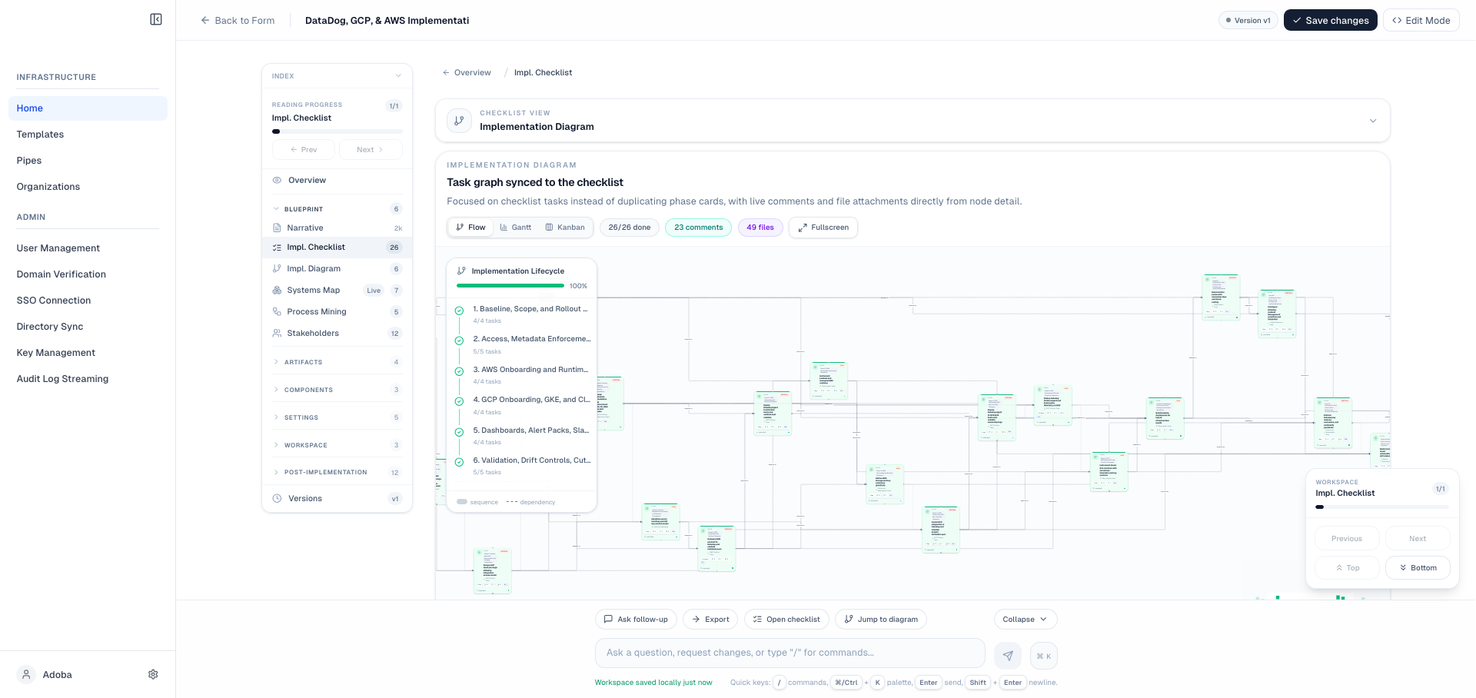Viewport: 1476px width, 698px height.
Task: Click the Systems Map icon in the index
Action: [x=277, y=291]
